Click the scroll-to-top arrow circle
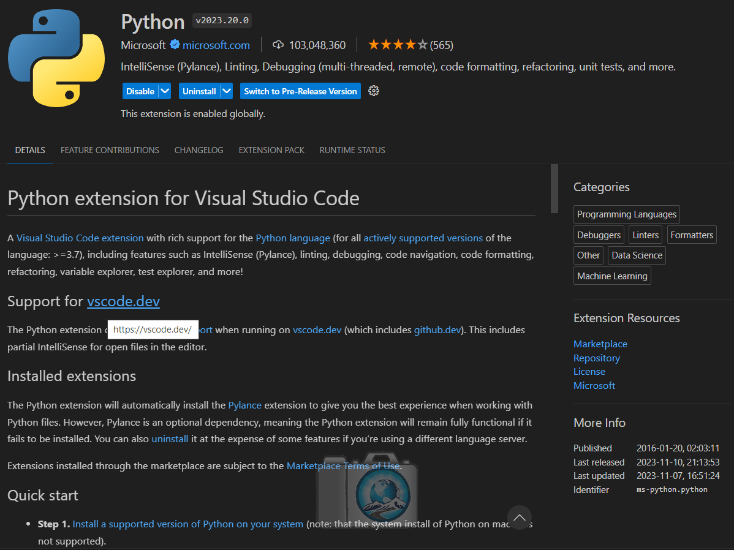 (x=520, y=518)
